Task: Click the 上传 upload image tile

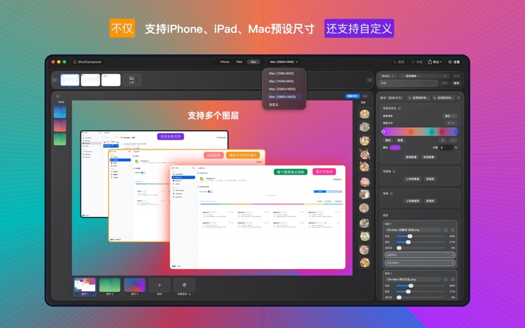Action: (x=131, y=79)
